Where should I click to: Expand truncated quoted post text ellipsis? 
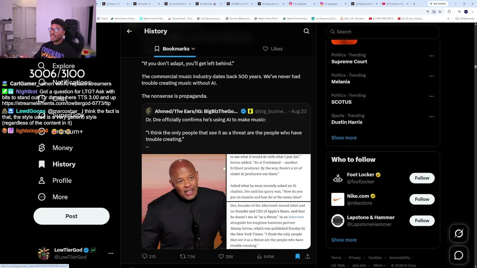(147, 146)
